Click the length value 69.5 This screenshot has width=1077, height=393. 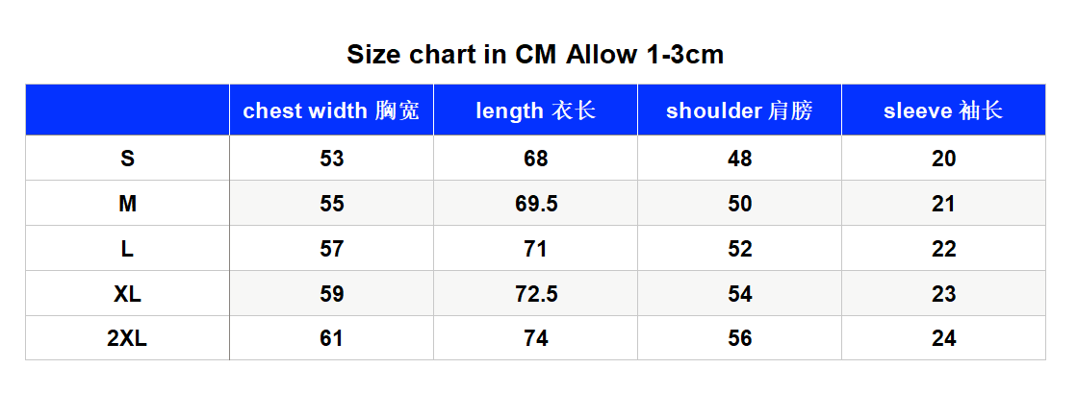click(x=536, y=204)
